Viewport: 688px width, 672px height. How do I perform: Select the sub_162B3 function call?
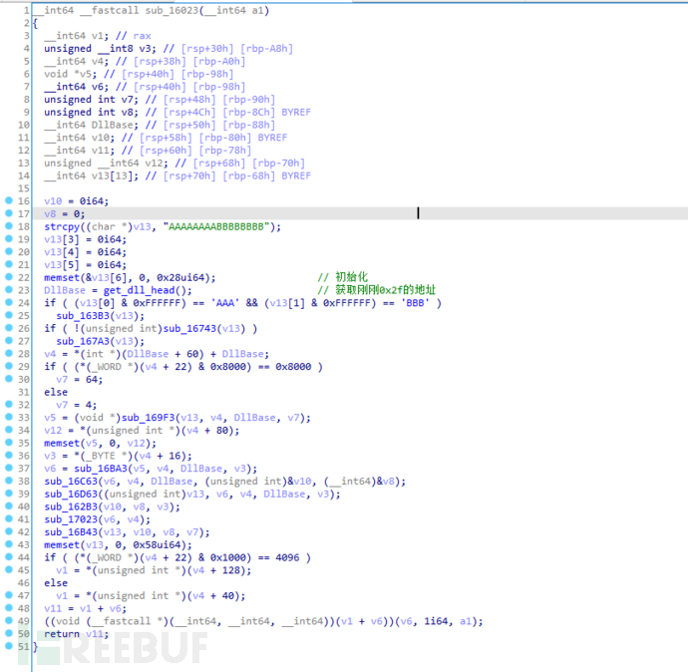[x=71, y=506]
